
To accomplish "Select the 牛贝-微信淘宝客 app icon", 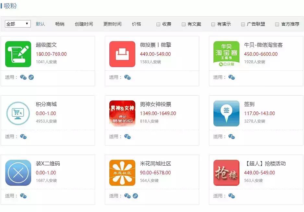I will (x=226, y=54).
